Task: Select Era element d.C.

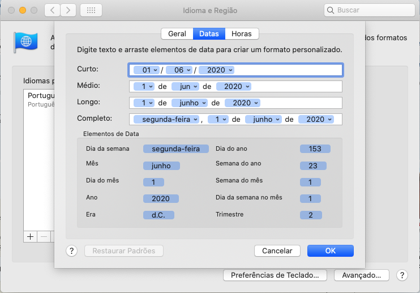Action: coord(158,215)
